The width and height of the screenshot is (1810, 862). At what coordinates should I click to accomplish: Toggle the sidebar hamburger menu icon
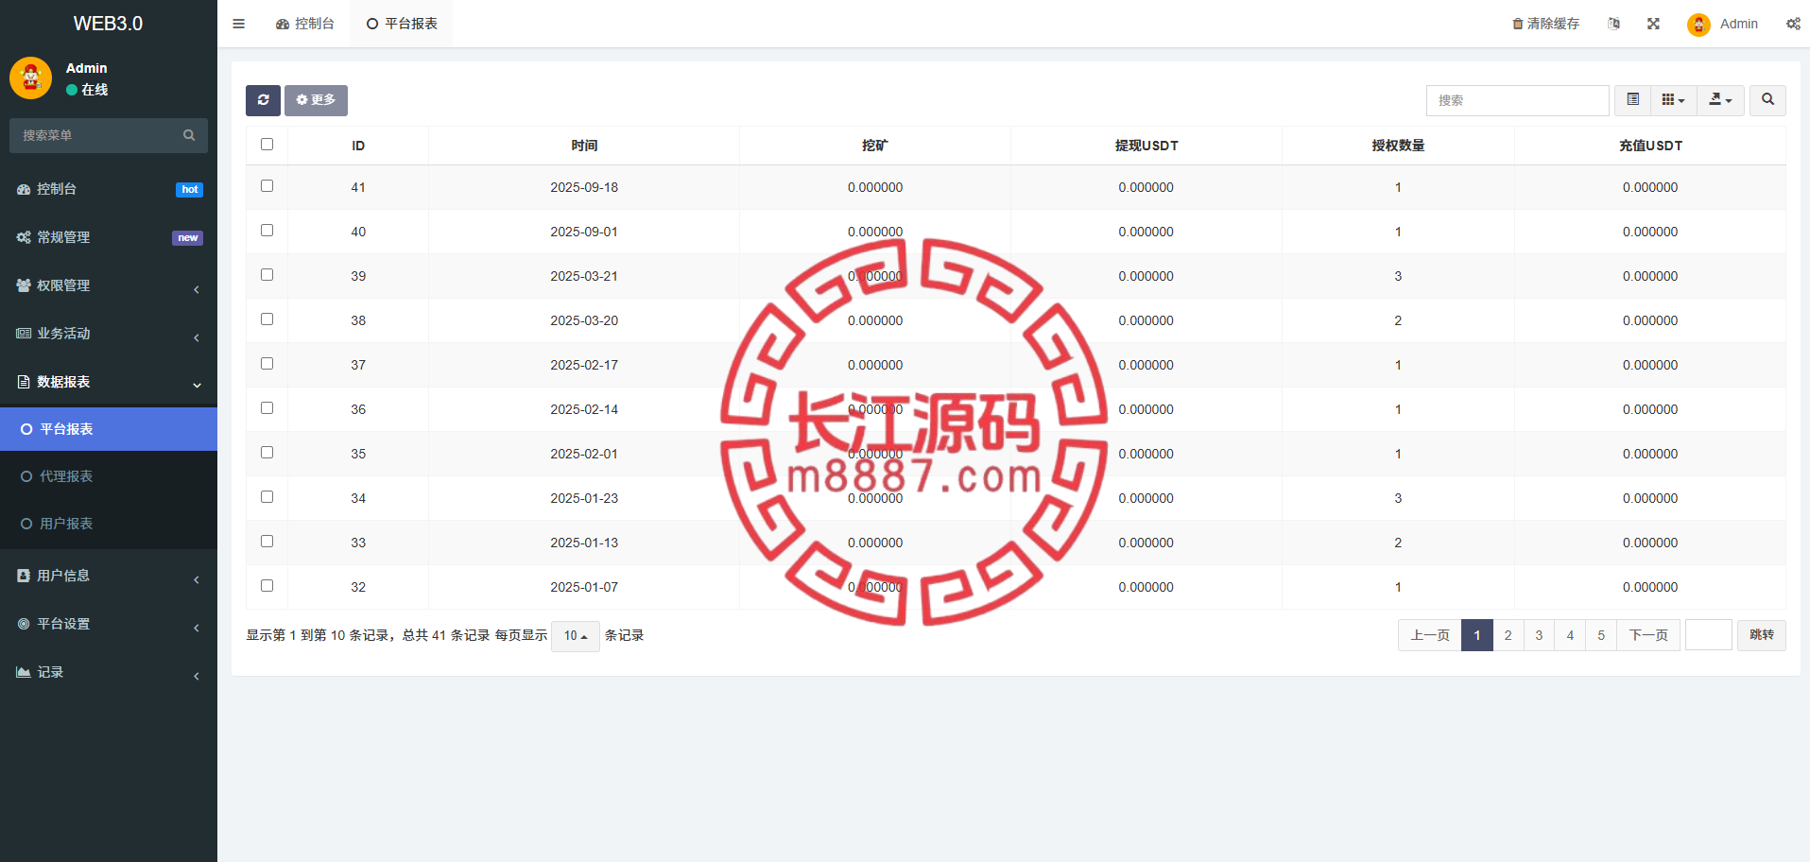pyautogui.click(x=238, y=24)
